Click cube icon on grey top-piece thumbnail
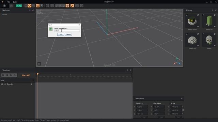The image size is (218, 122). [x=198, y=34]
